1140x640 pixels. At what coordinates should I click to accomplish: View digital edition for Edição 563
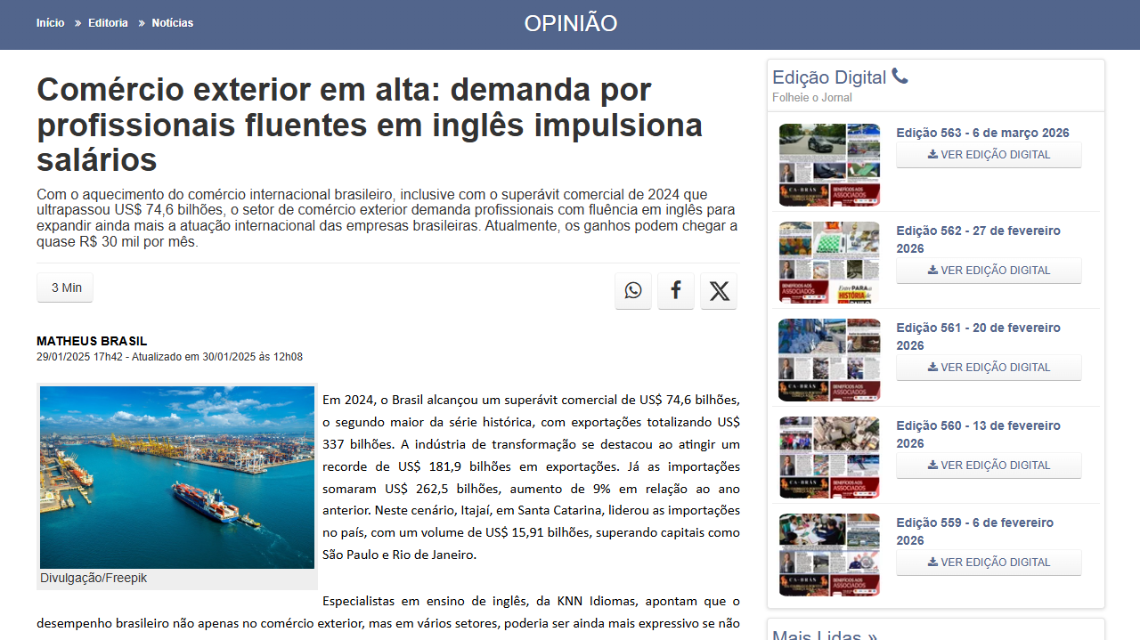[989, 155]
